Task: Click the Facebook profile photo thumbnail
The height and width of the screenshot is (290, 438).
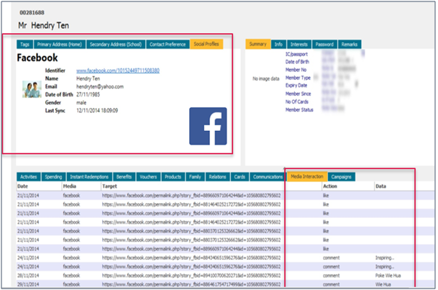Action: 32,89
